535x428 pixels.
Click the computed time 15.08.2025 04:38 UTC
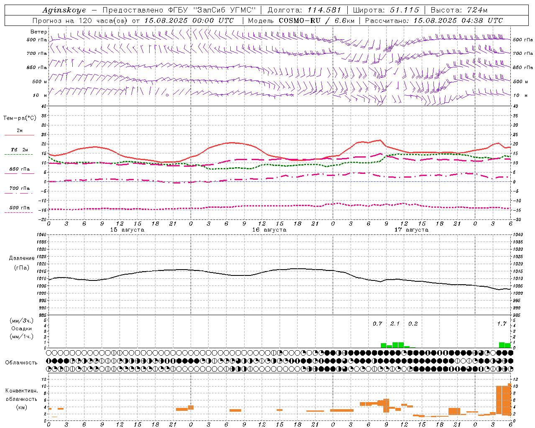(458, 20)
